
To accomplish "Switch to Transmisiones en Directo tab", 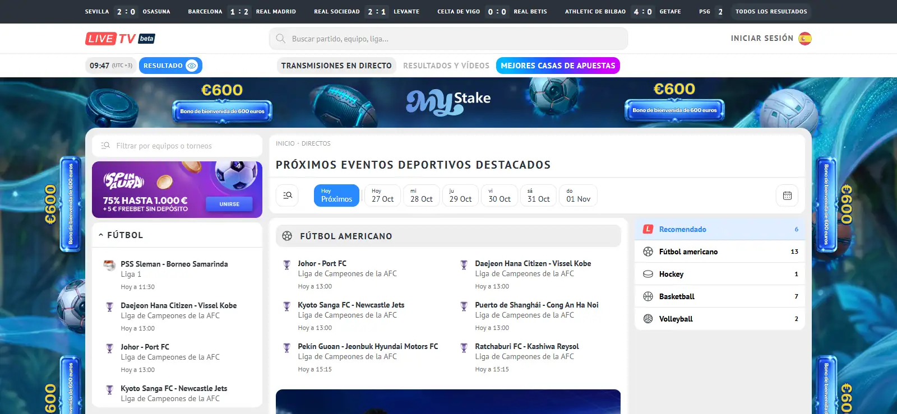I will [x=336, y=66].
